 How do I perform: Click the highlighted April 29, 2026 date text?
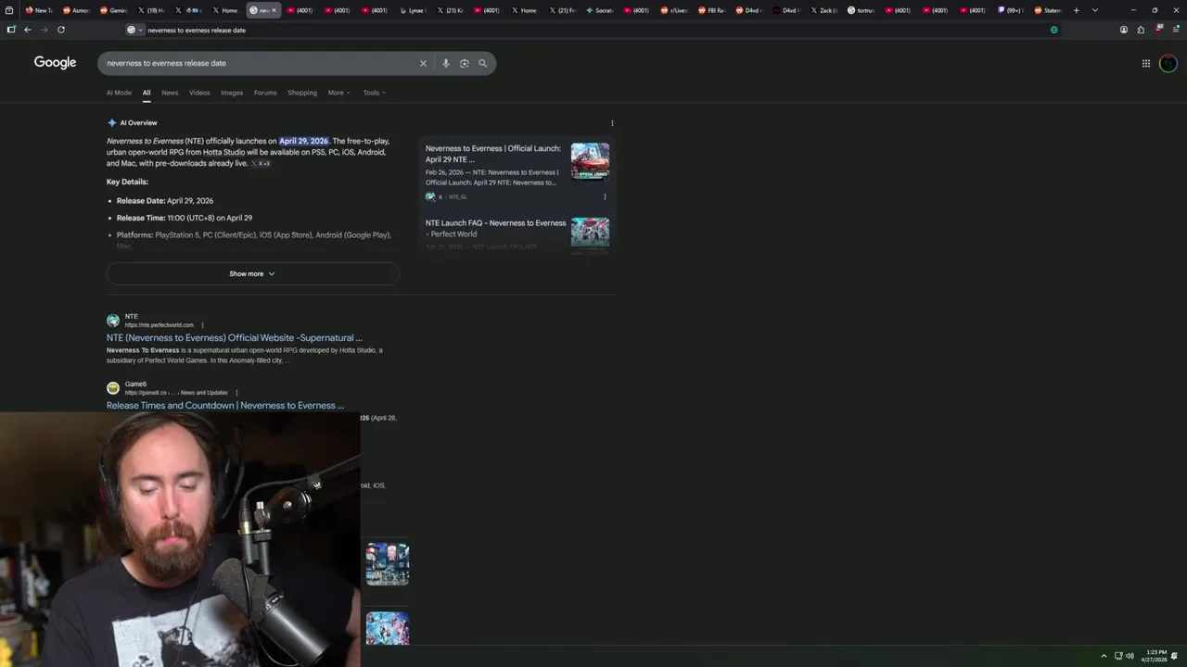(304, 141)
